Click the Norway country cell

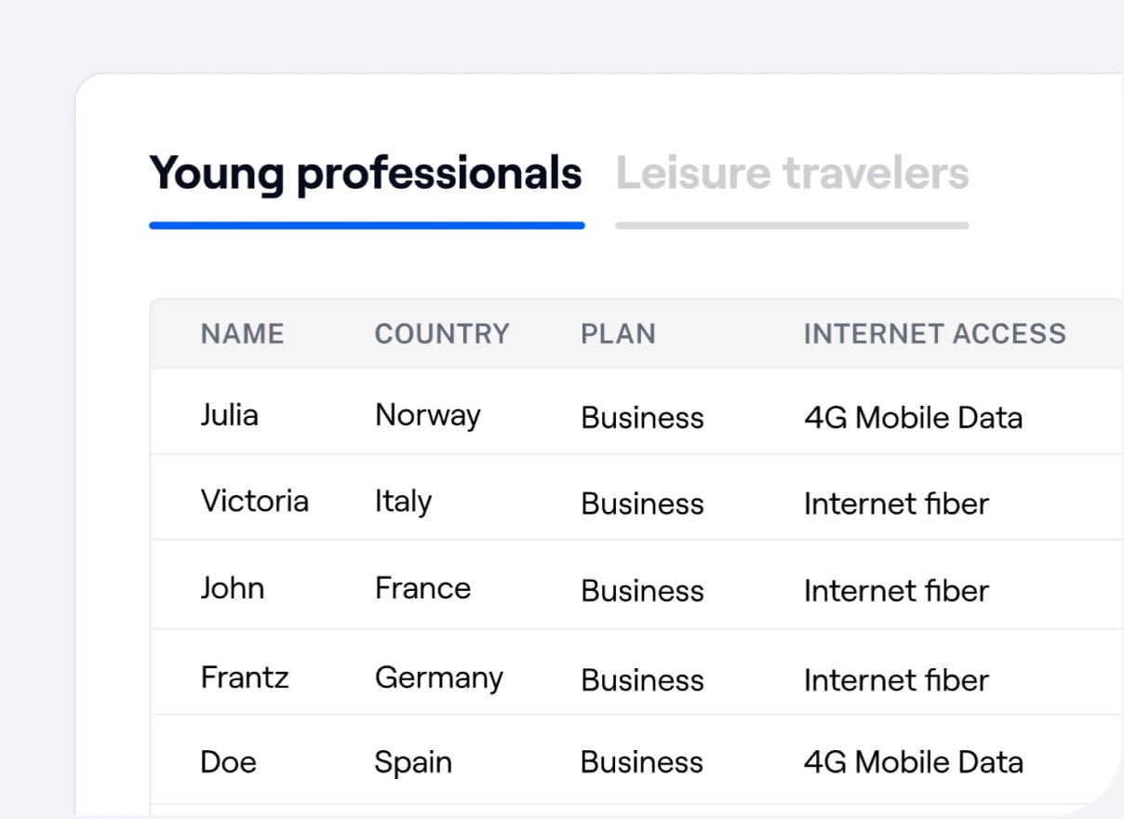(427, 415)
